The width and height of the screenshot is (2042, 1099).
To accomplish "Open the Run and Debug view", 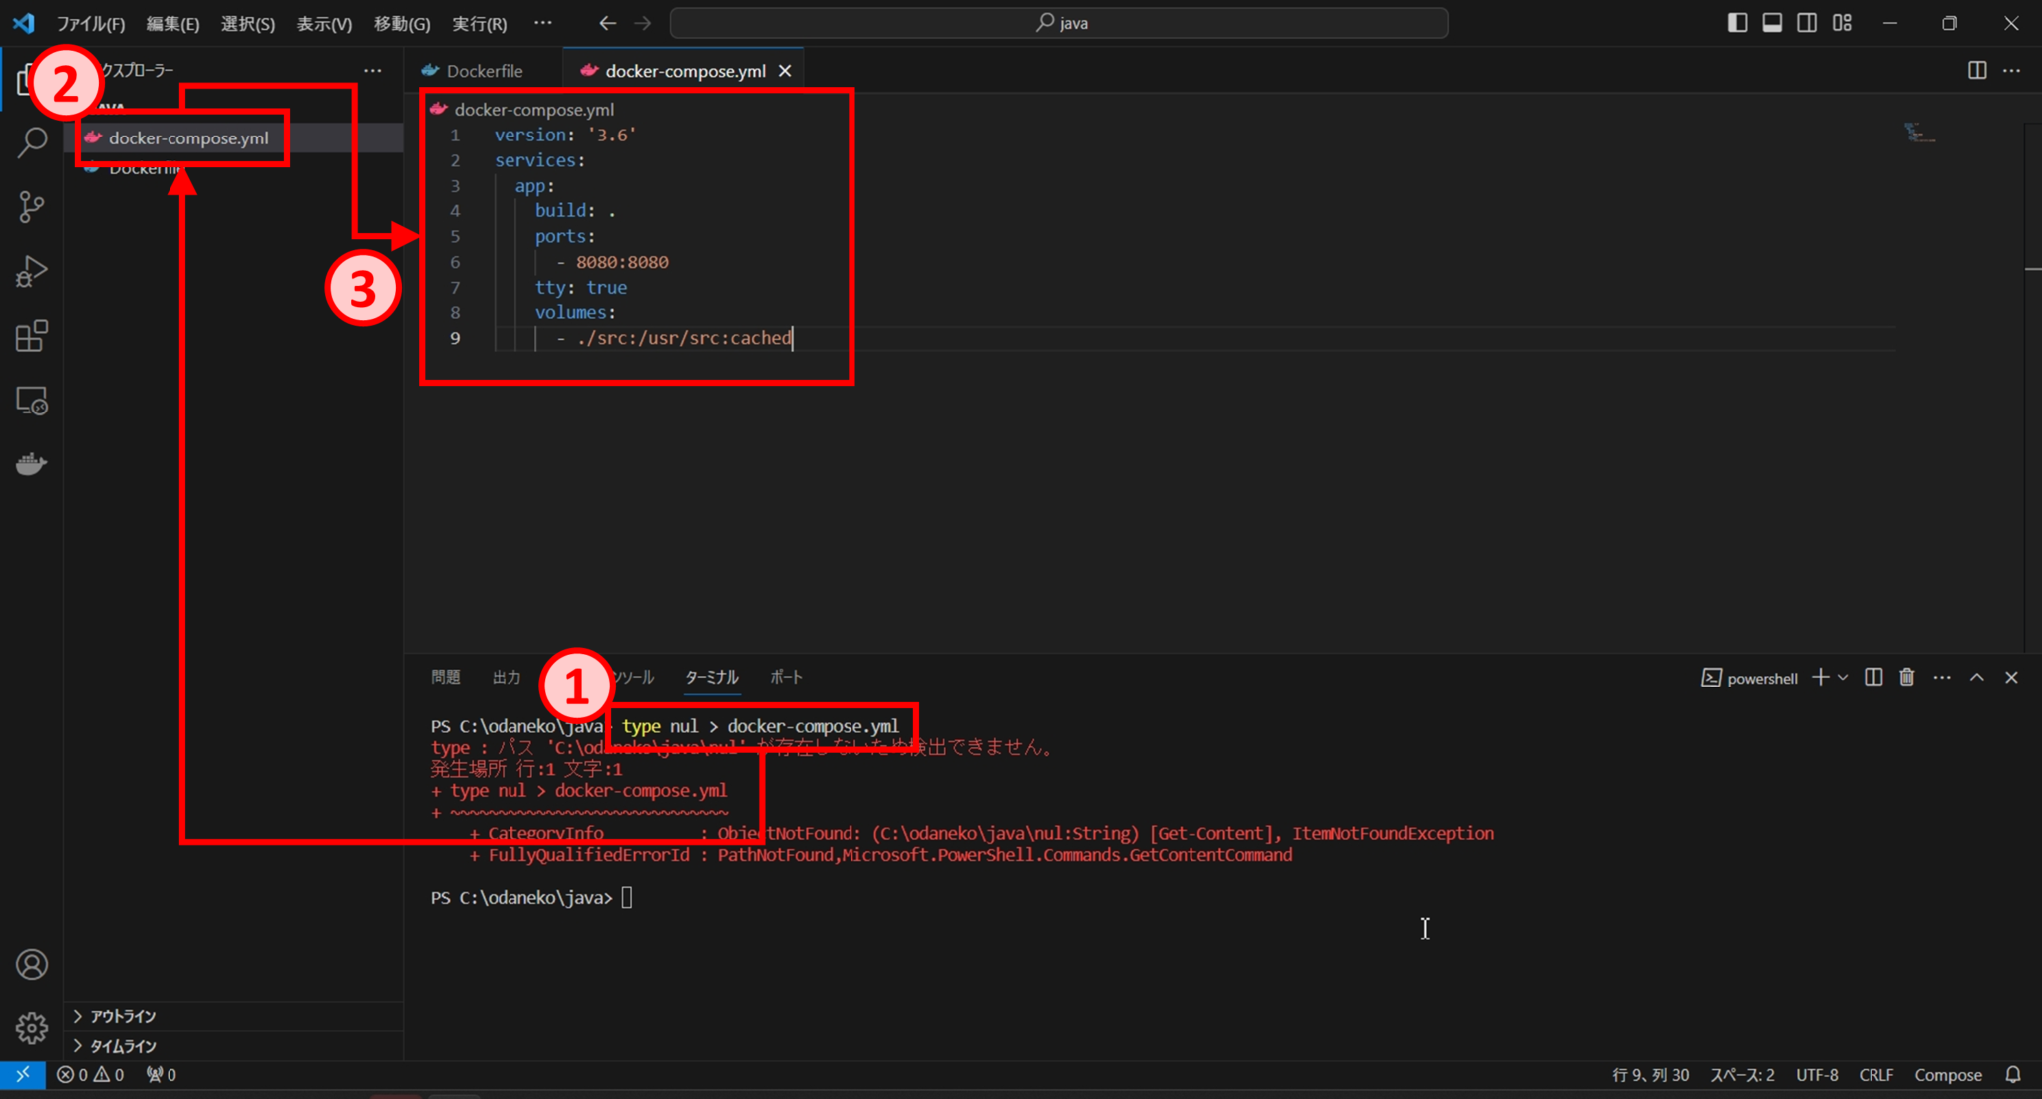I will (x=32, y=271).
